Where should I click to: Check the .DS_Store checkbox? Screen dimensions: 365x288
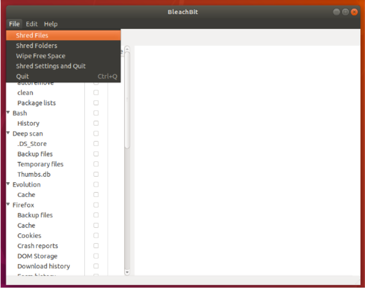[96, 144]
